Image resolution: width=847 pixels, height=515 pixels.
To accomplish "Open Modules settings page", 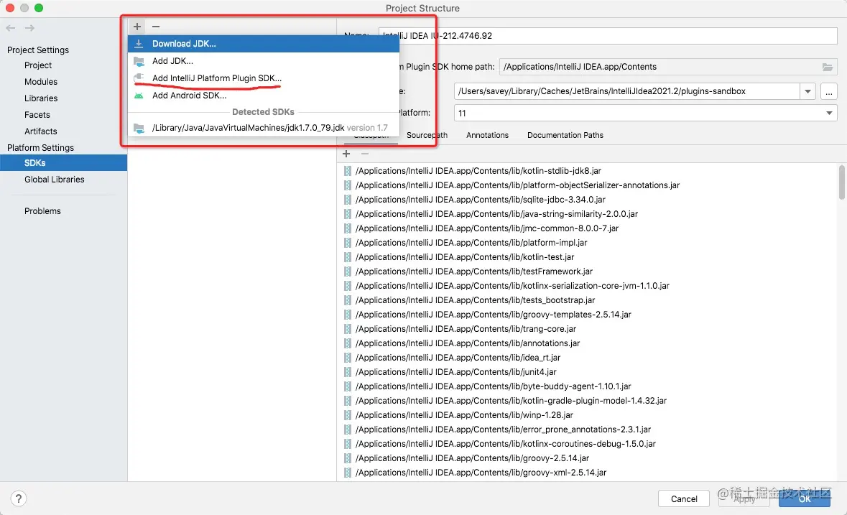I will click(40, 82).
